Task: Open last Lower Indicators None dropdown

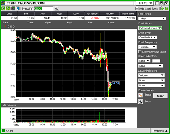Action: (152, 85)
